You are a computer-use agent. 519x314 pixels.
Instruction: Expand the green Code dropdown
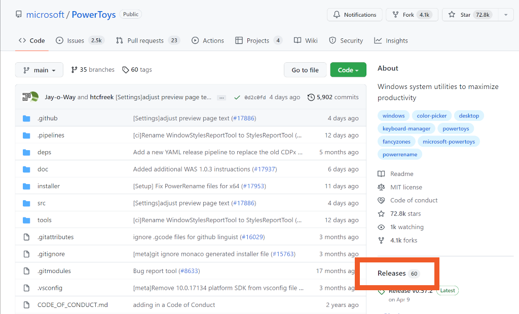[348, 70]
